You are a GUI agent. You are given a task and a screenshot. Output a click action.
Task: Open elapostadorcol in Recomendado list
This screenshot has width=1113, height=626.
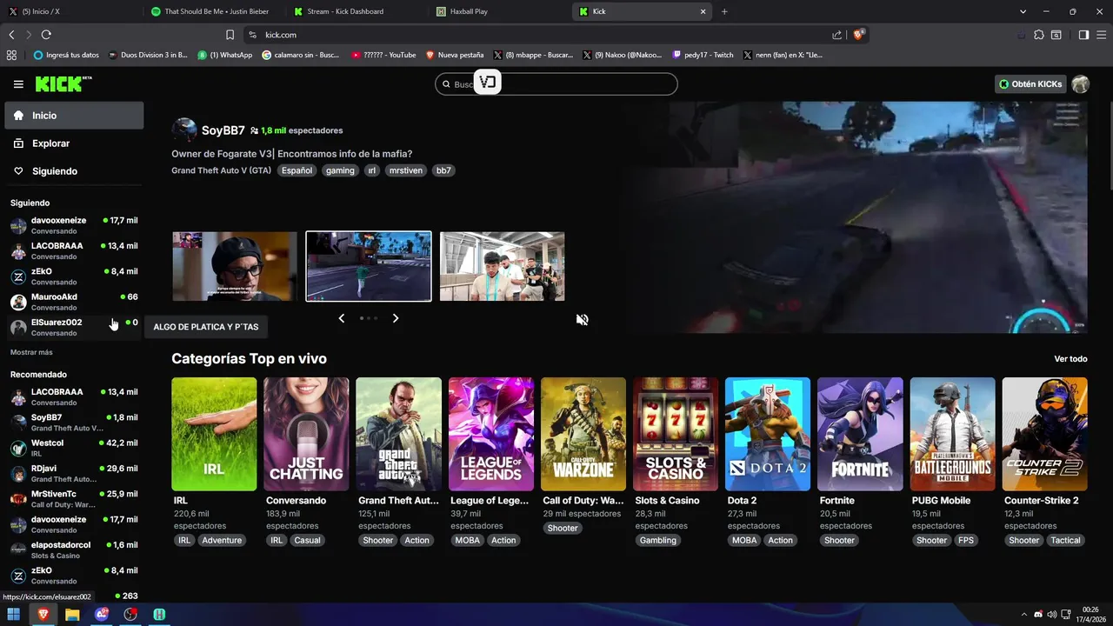[x=74, y=549]
